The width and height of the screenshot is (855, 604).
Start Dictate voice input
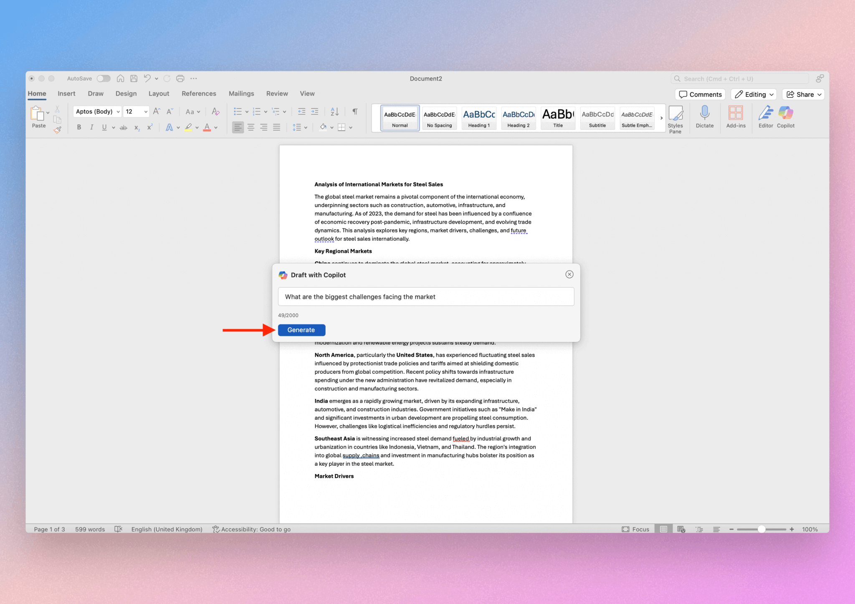[x=704, y=117]
